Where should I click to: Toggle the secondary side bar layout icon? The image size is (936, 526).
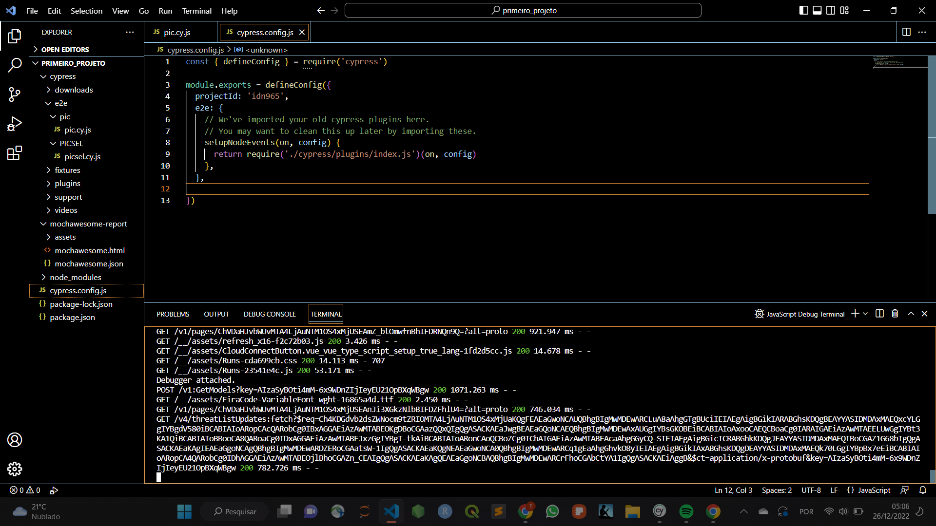831,10
